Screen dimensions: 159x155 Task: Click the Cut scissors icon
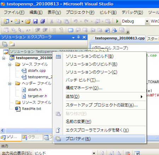[x=52, y=21]
